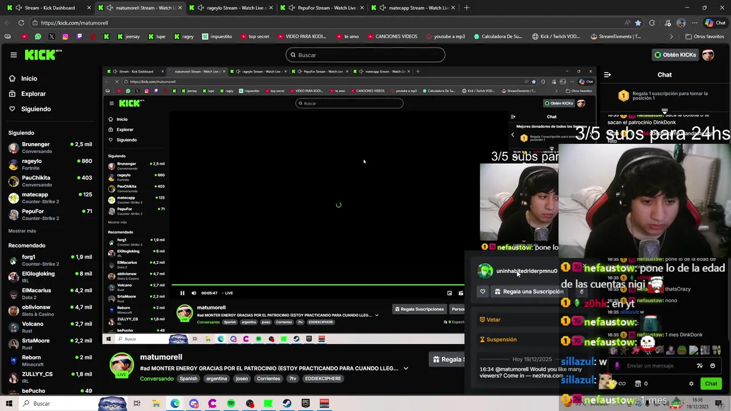
Task: Open browser settings and more menu
Action: (x=694, y=23)
